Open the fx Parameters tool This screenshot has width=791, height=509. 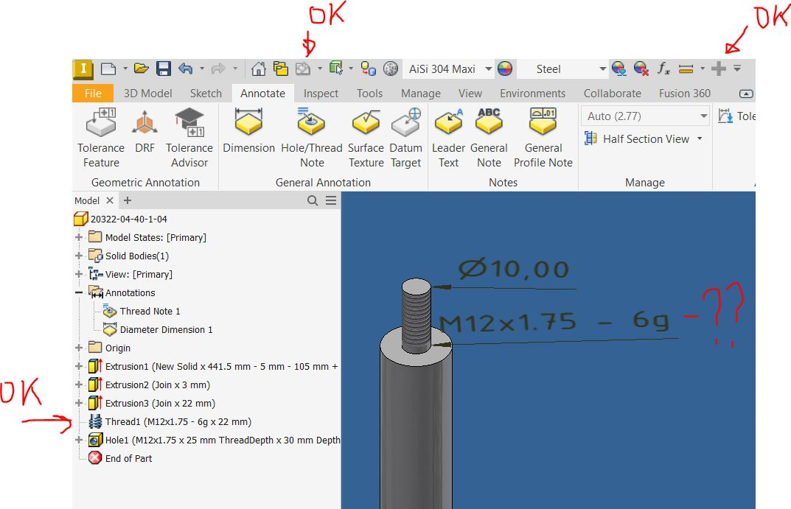pyautogui.click(x=664, y=69)
